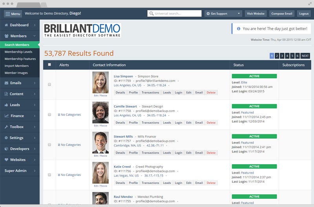This screenshot has width=314, height=207.
Task: Click Email for Stewart Mills
Action: point(199,153)
